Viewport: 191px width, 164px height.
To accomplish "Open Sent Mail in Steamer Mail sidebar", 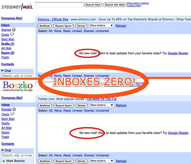I will (x=8, y=39).
